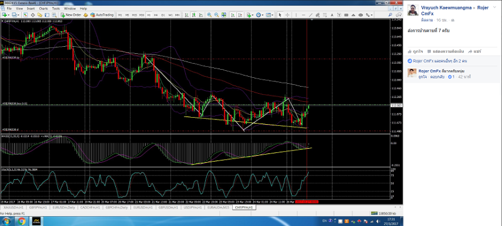Image resolution: width=502 pixels, height=226 pixels.
Task: Zoom in on the chart
Action: coord(209,15)
